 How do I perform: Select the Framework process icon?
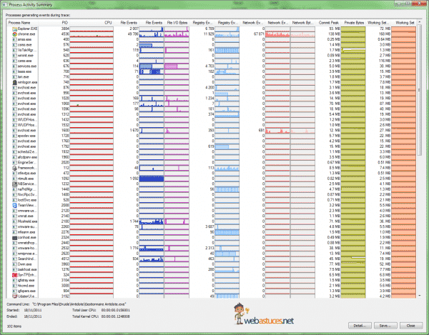[x=15, y=168]
